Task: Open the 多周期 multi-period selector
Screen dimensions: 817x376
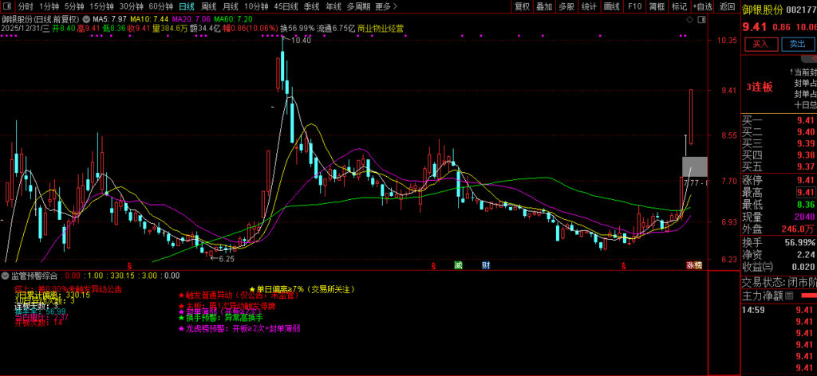Action: (357, 6)
